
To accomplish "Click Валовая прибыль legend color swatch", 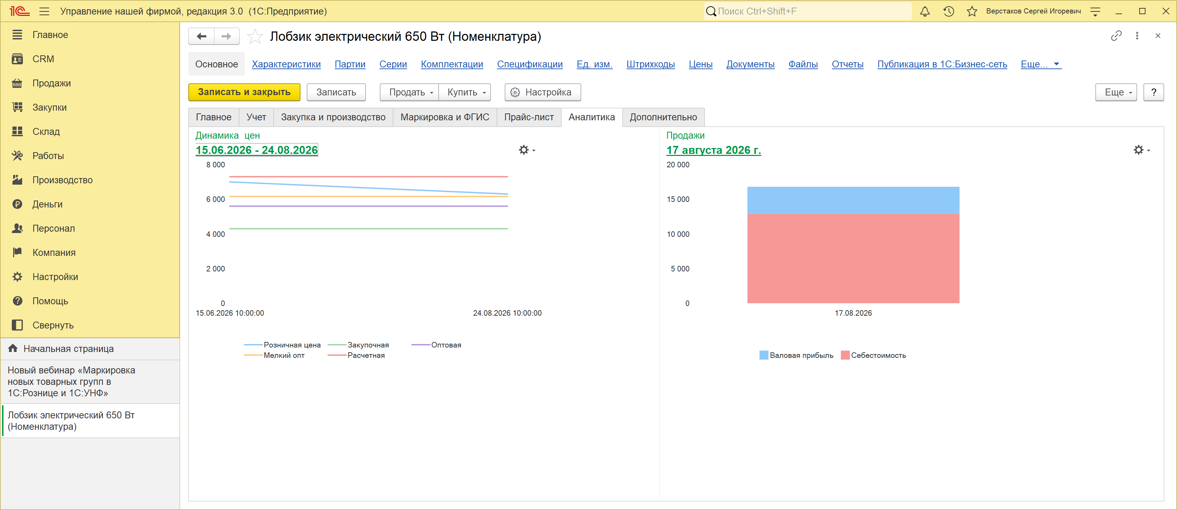I will click(x=764, y=355).
